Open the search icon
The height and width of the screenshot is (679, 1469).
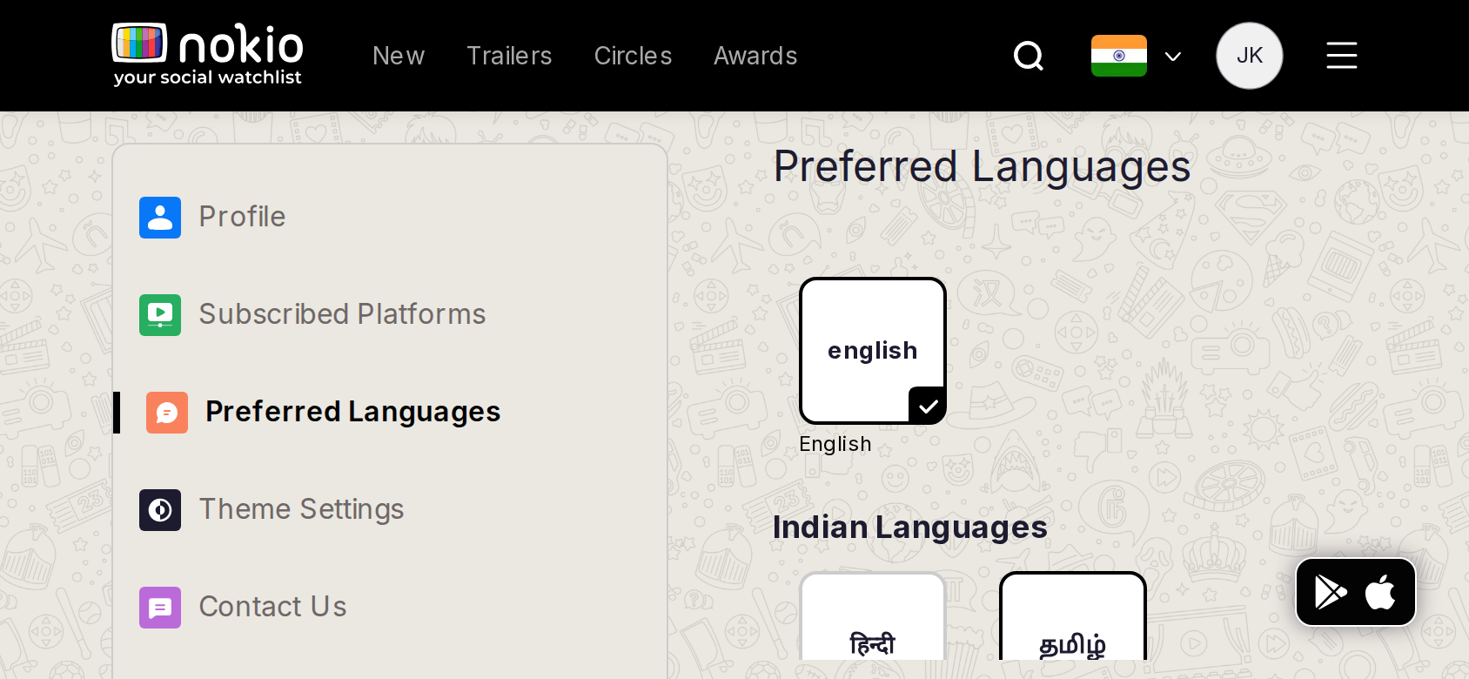click(1029, 56)
